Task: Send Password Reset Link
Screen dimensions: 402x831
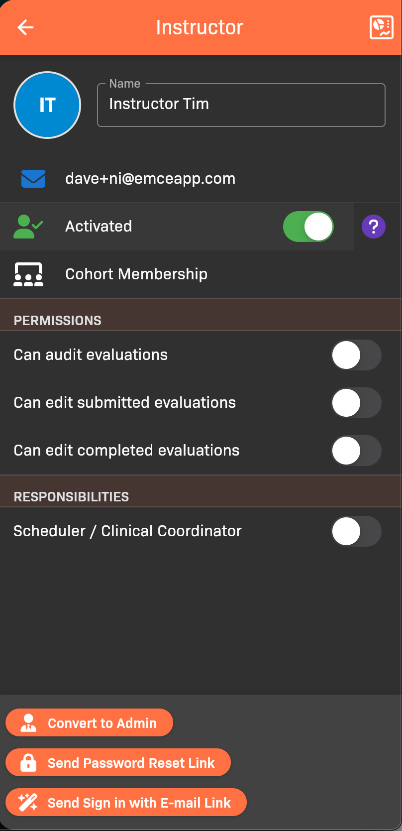Action: pos(118,763)
